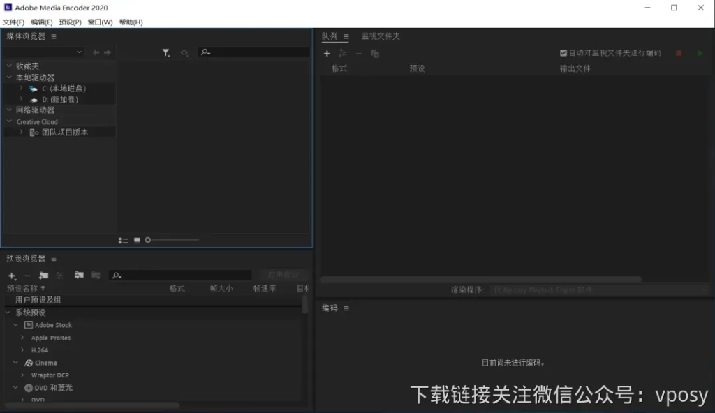Switch media browser to thumbnail view
This screenshot has height=413, width=715.
tap(137, 240)
